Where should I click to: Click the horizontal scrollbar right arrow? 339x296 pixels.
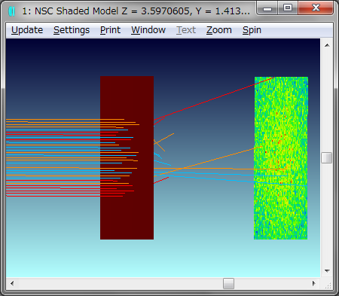[314, 284]
